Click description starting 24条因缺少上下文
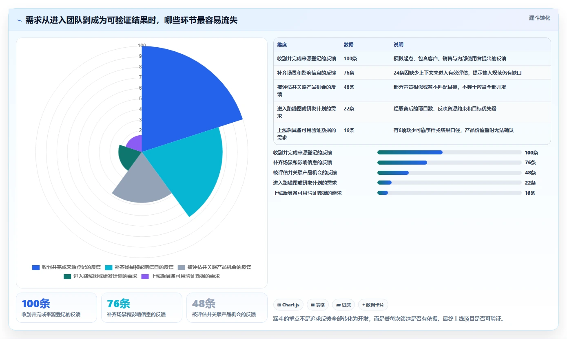 point(458,73)
